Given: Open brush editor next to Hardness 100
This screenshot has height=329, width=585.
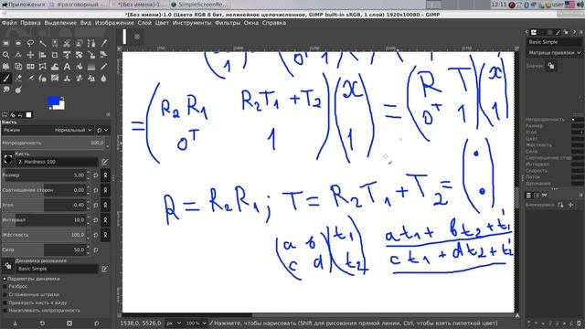Looking at the screenshot, I should [104, 162].
